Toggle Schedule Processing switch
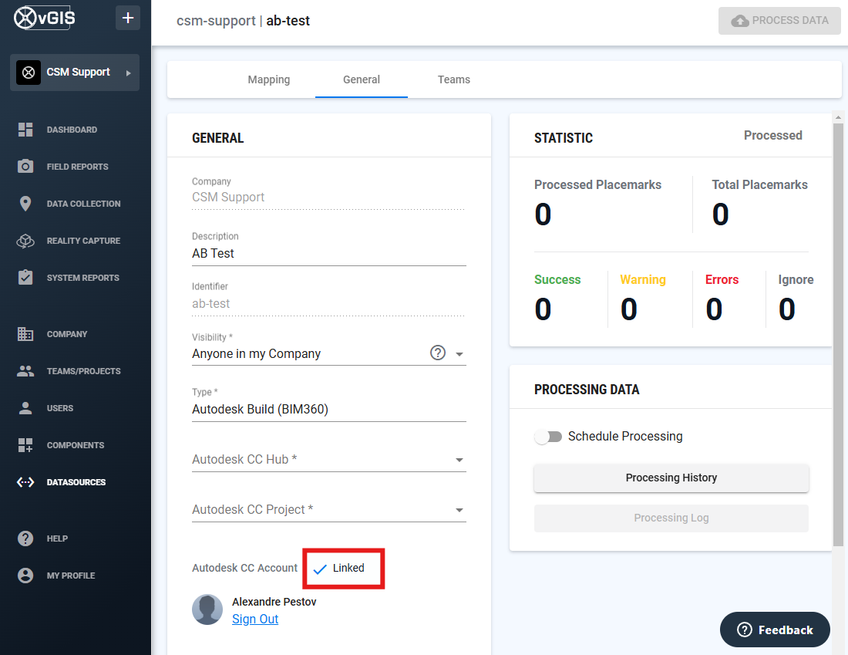848x655 pixels. pos(548,437)
